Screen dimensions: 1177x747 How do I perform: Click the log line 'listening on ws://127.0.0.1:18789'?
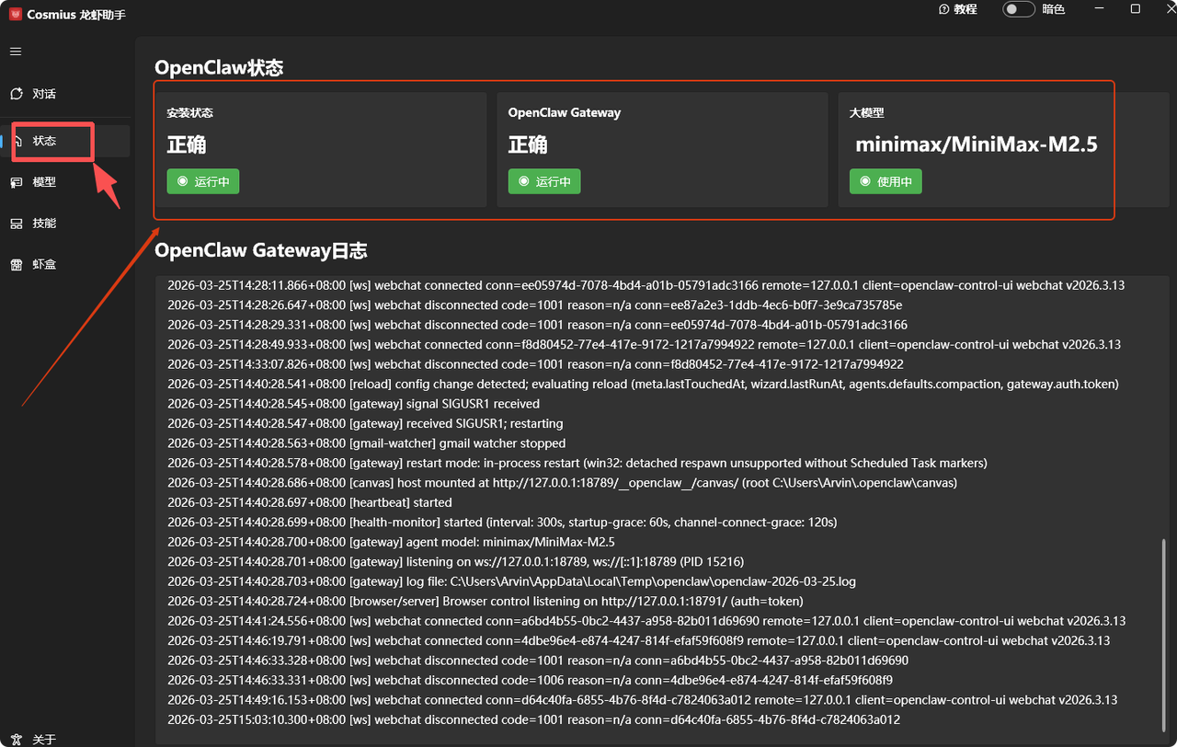(x=455, y=561)
